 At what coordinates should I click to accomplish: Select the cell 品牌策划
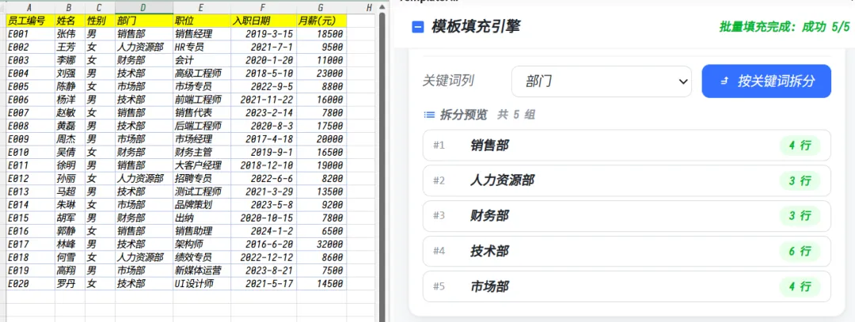pyautogui.click(x=202, y=205)
